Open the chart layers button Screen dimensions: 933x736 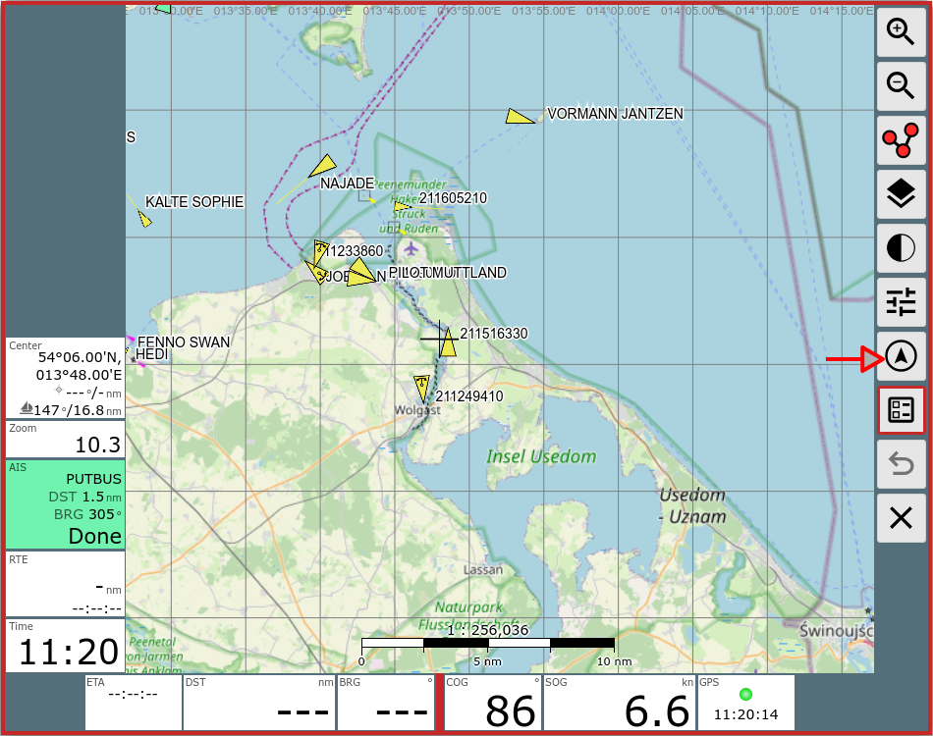pyautogui.click(x=901, y=194)
